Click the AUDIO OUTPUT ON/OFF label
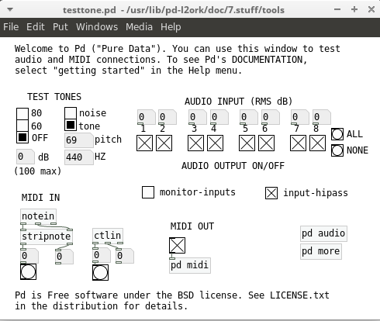Image resolution: width=380 pixels, height=321 pixels. coord(233,166)
